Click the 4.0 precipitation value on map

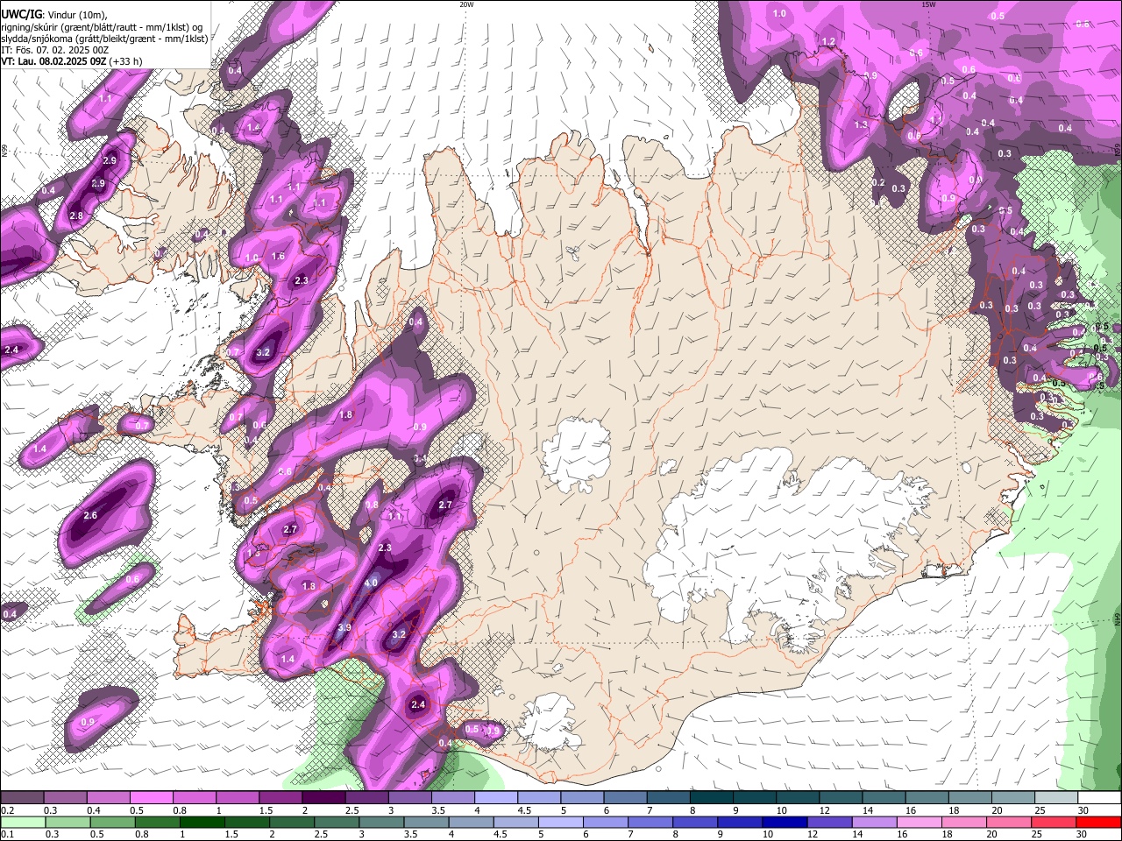[x=371, y=583]
